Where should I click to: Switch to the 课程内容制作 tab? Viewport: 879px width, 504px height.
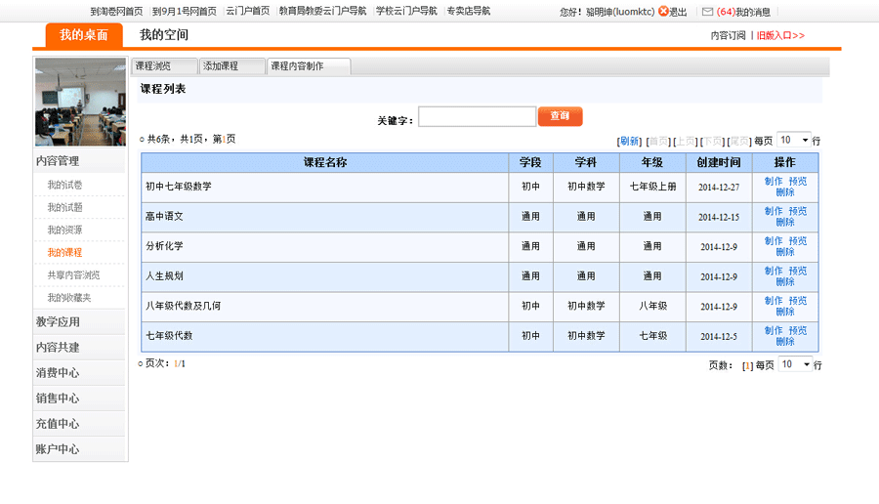point(308,66)
